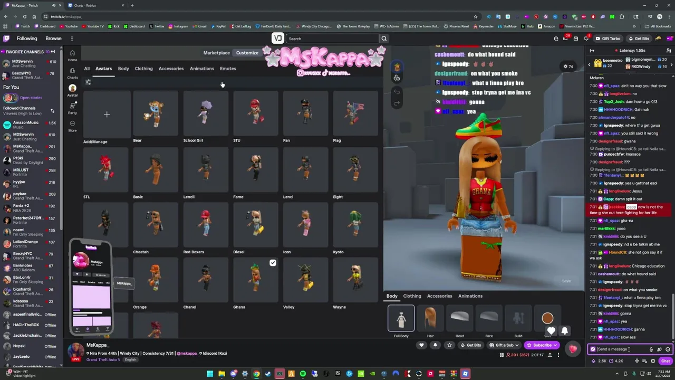
Task: Expand the Subscribe button dropdown
Action: (x=555, y=345)
